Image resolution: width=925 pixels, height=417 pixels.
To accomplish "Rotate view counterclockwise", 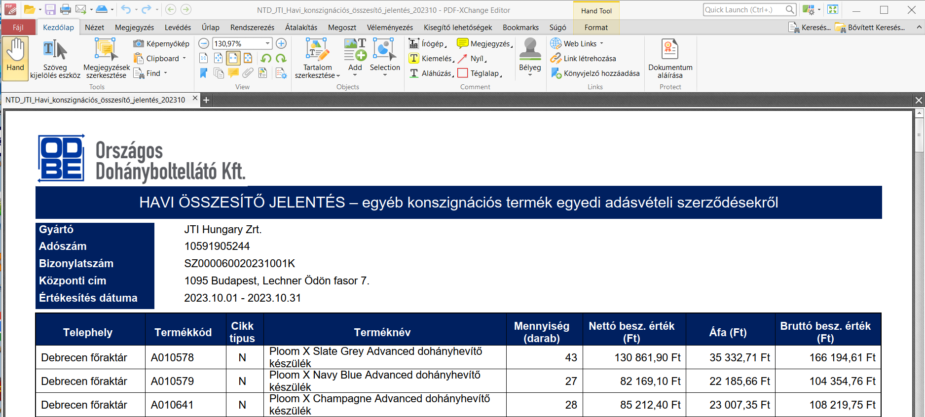I will (x=266, y=59).
